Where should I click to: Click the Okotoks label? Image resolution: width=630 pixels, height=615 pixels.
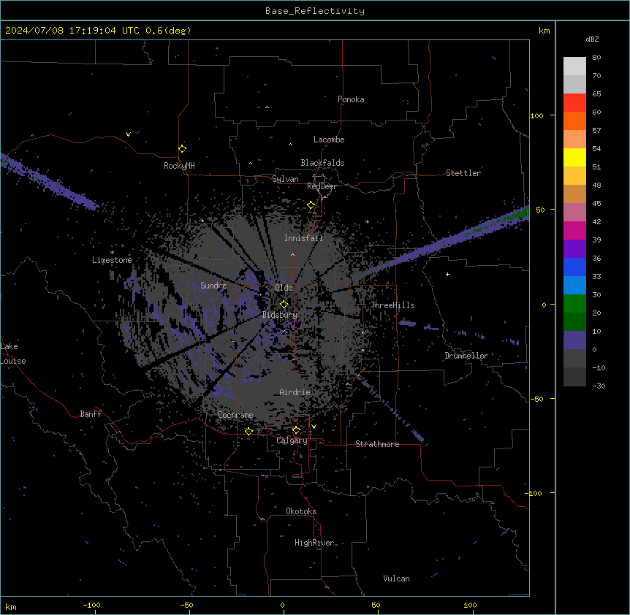(x=301, y=511)
